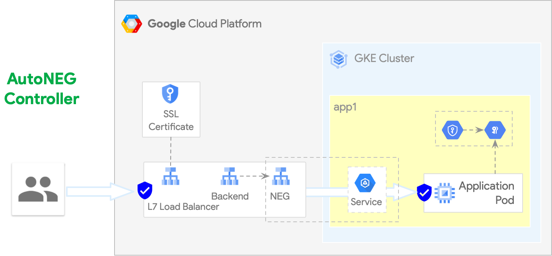
Task: Click the NEG label
Action: click(x=280, y=196)
